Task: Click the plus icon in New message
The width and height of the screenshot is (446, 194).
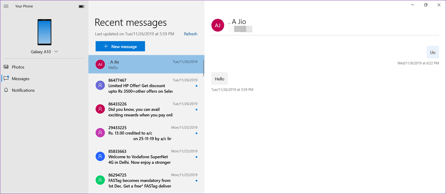Action: (x=106, y=46)
